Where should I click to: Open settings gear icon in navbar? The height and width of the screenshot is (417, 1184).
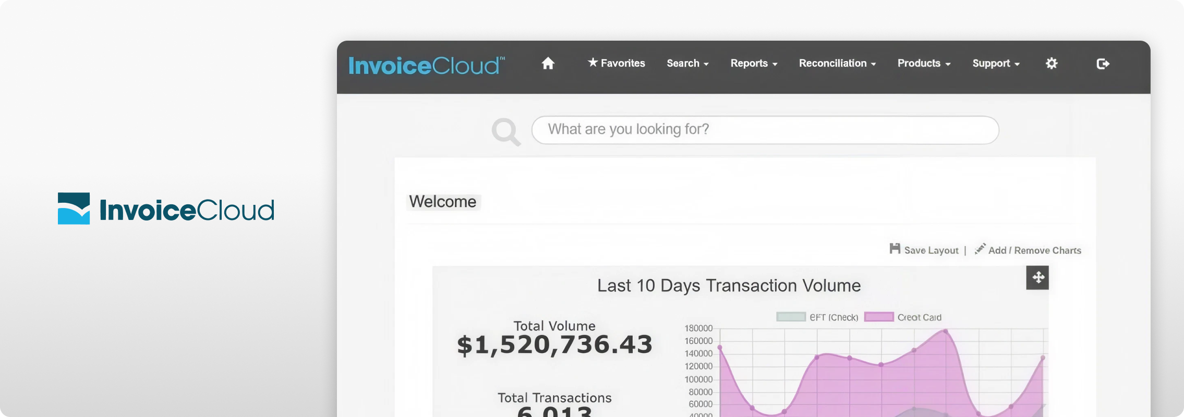(1052, 64)
